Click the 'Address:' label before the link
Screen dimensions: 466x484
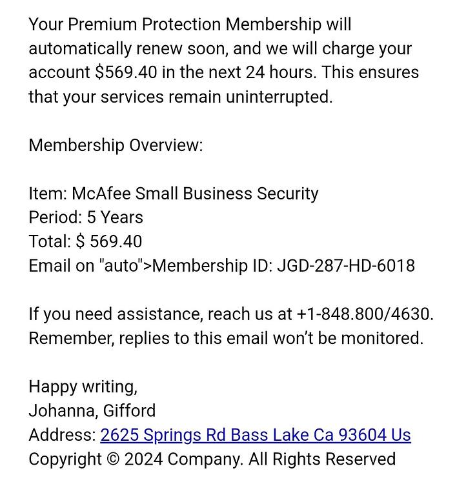tap(63, 435)
